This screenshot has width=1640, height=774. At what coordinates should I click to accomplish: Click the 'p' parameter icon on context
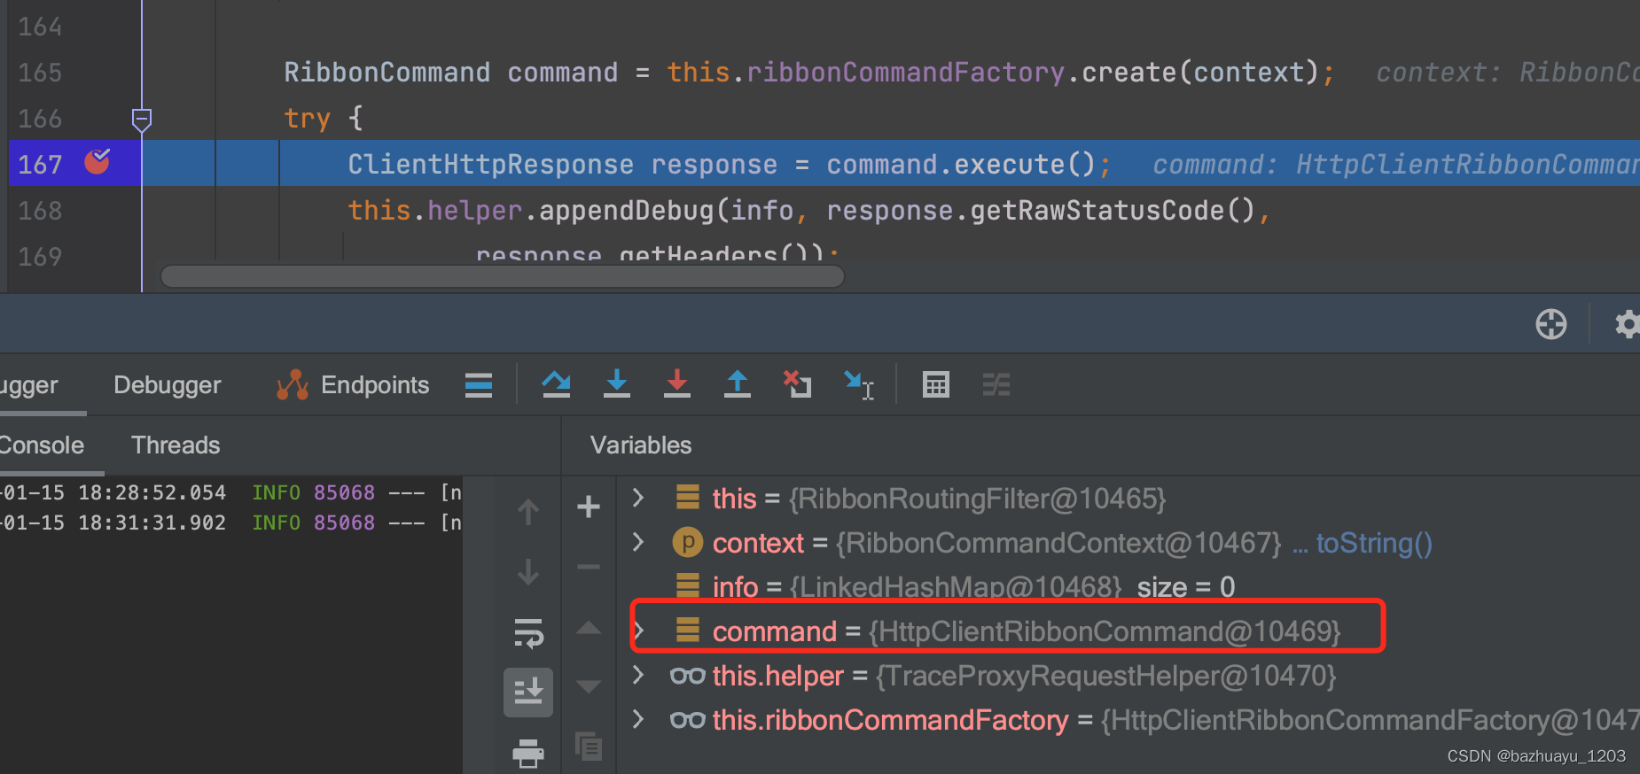(x=687, y=542)
